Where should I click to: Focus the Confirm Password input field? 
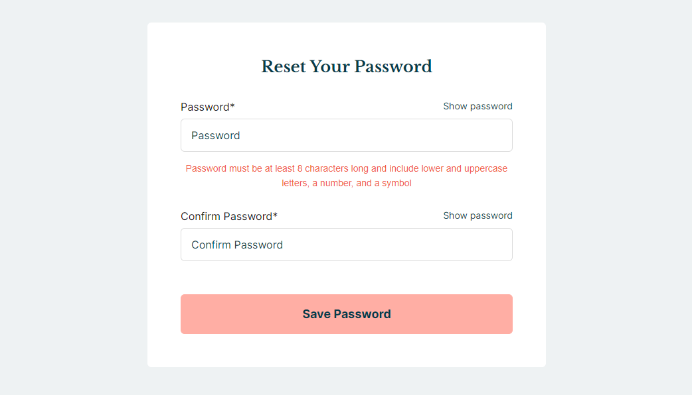tap(346, 244)
